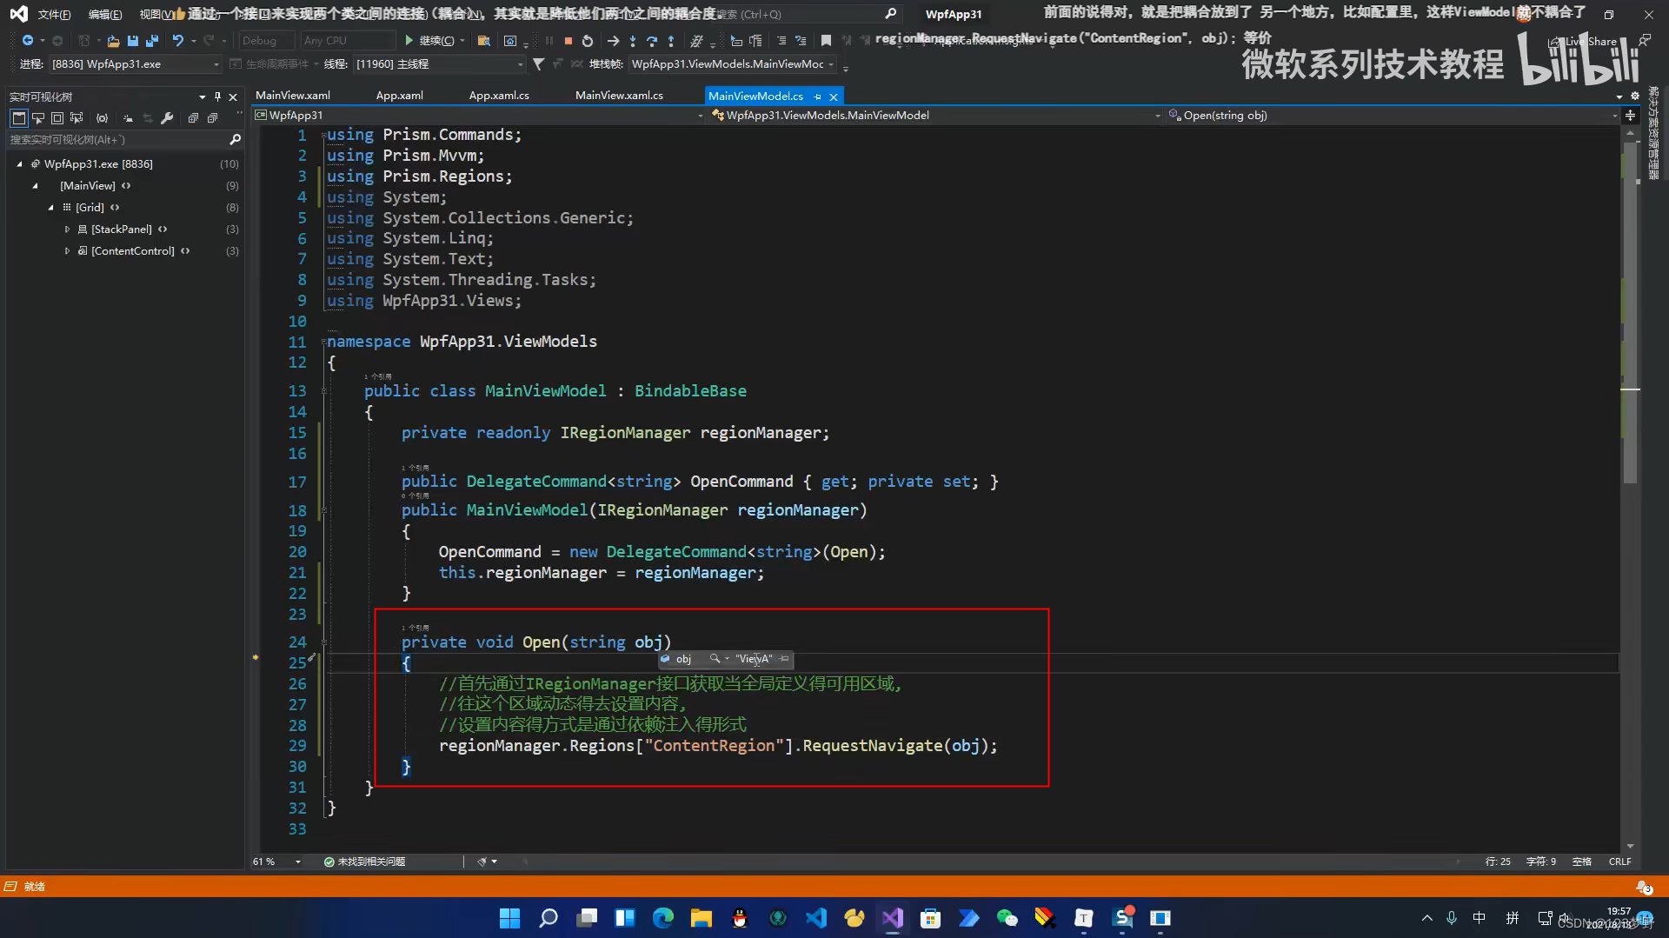
Task: Click the Step Over icon
Action: pyautogui.click(x=652, y=41)
